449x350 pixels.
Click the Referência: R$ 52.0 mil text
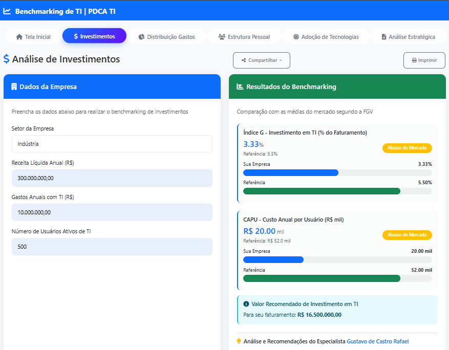click(x=267, y=241)
